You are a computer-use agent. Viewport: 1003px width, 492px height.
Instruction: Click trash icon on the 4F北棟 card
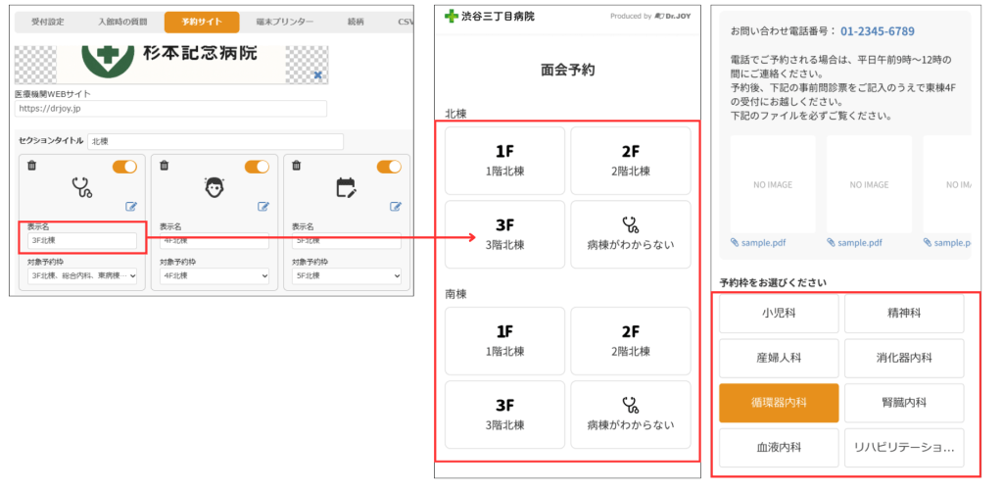(164, 167)
